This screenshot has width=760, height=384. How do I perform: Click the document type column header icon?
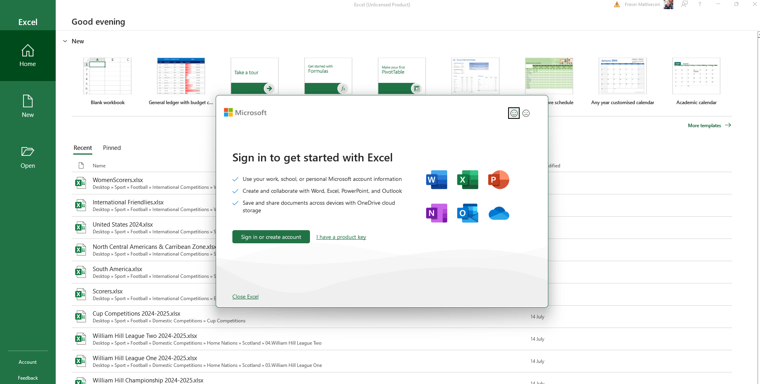point(81,165)
